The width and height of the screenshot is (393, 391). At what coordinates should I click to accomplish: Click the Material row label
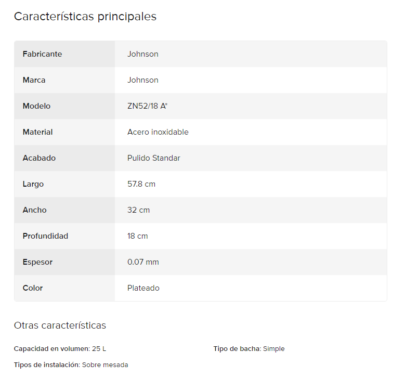pos(37,132)
